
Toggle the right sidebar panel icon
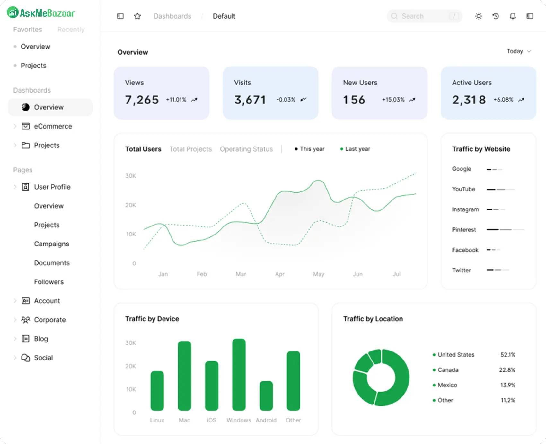530,16
